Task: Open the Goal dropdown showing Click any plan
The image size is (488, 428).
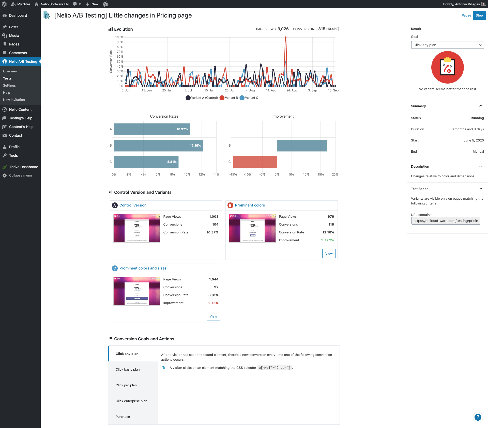Action: (x=447, y=45)
